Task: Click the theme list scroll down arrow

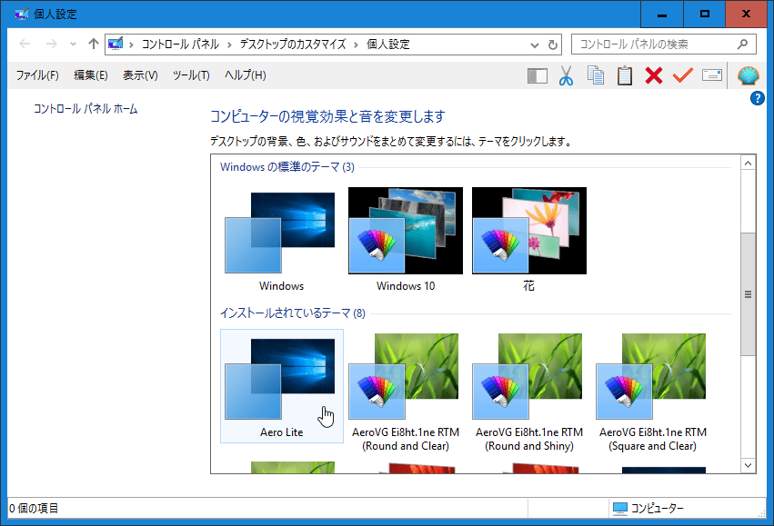Action: pyautogui.click(x=749, y=465)
